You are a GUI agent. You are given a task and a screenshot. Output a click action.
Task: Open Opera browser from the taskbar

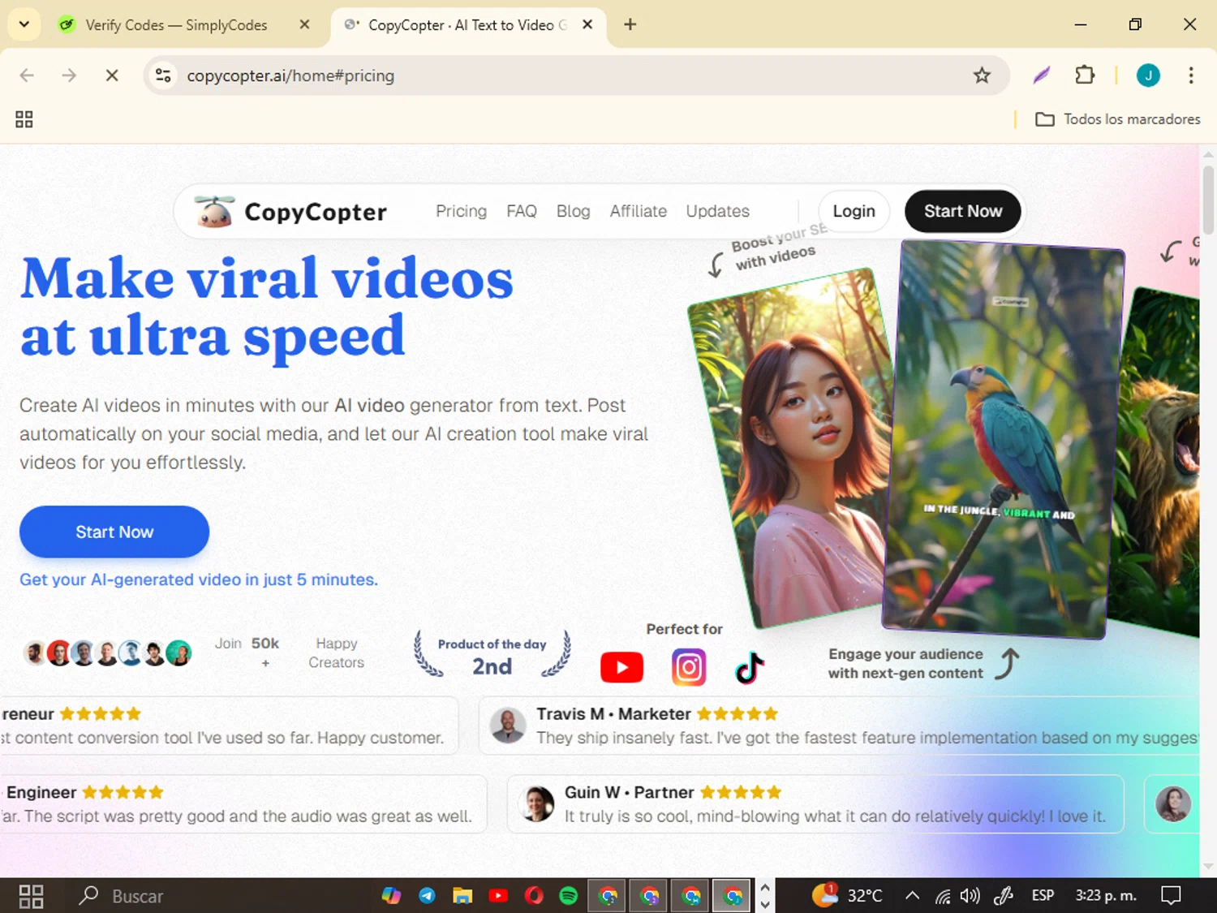[534, 896]
